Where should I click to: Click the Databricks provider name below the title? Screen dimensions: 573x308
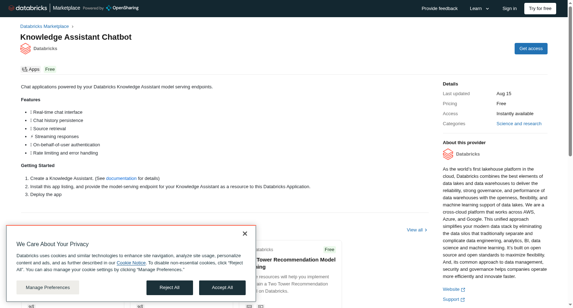coord(45,49)
